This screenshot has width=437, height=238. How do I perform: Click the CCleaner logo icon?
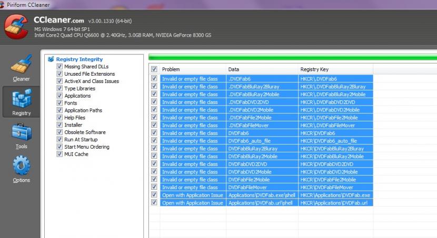(16, 27)
